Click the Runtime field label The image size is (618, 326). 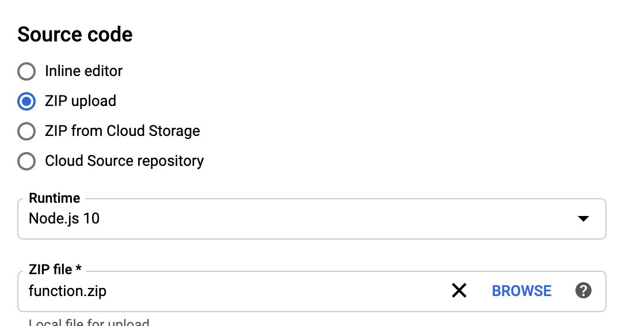55,198
